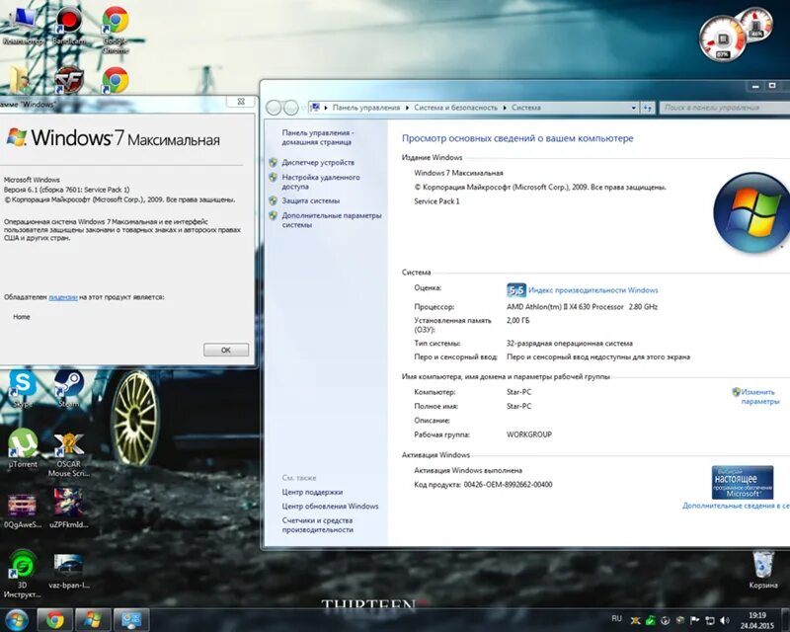Image resolution: width=790 pixels, height=632 pixels.
Task: Click the Forward button in the System window
Action: [291, 108]
